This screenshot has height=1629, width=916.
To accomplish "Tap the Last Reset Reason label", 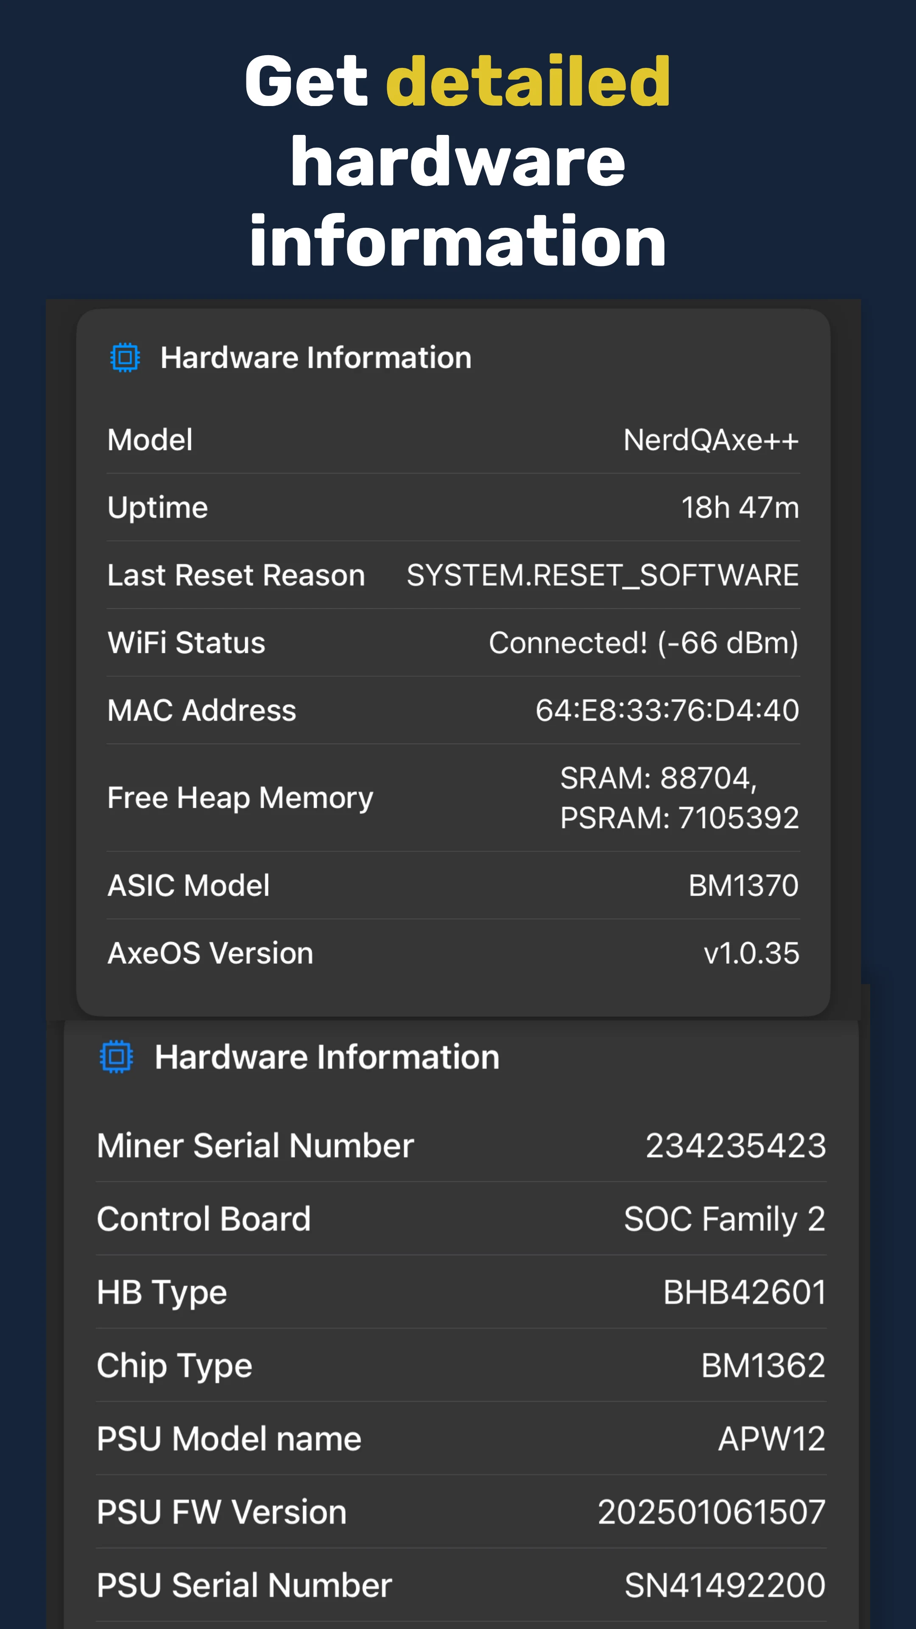I will tap(237, 576).
